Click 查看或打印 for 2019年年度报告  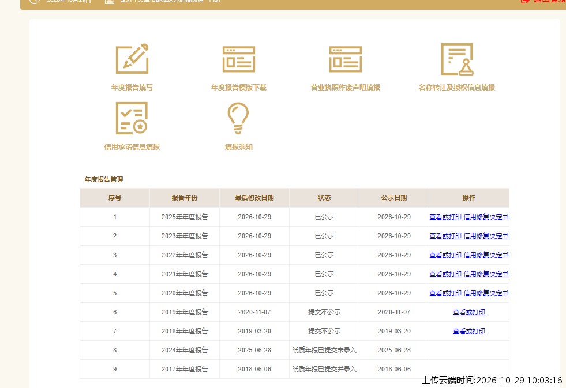(x=469, y=312)
